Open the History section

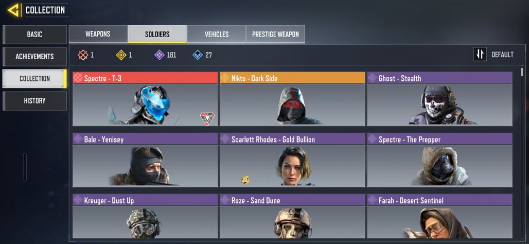(35, 100)
